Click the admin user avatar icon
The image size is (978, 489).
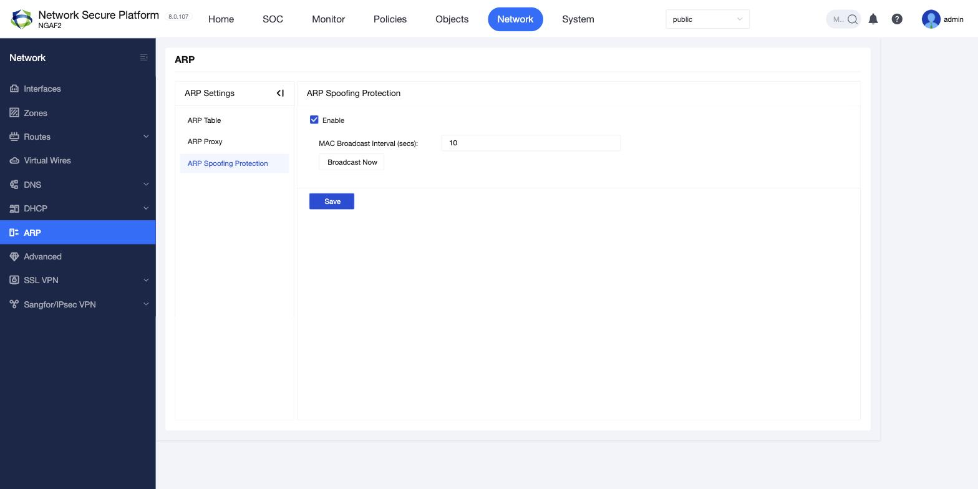pos(931,19)
